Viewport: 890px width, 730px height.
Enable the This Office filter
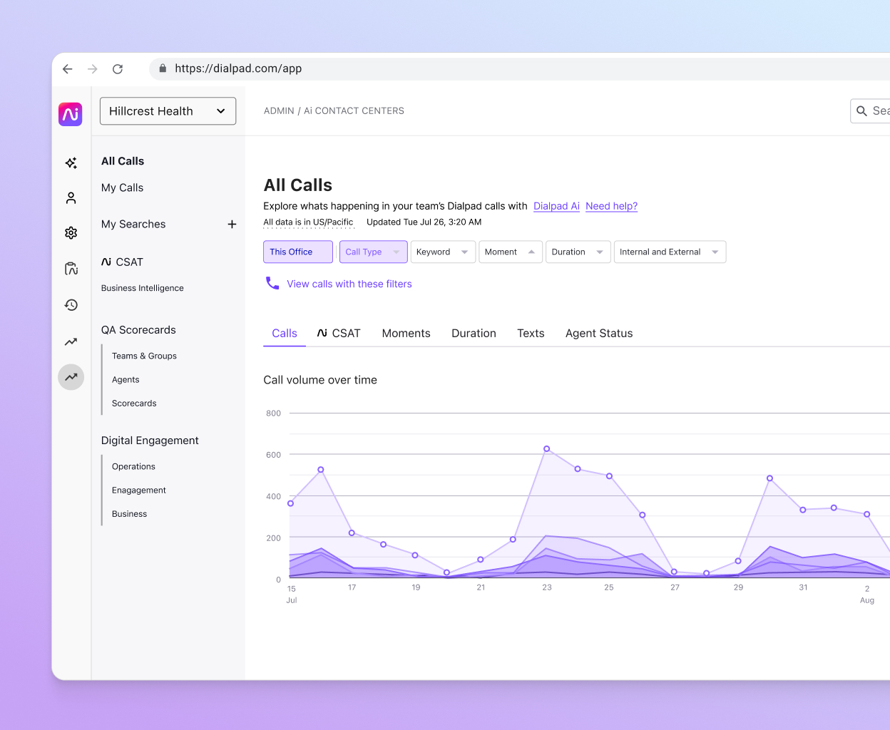tap(297, 252)
